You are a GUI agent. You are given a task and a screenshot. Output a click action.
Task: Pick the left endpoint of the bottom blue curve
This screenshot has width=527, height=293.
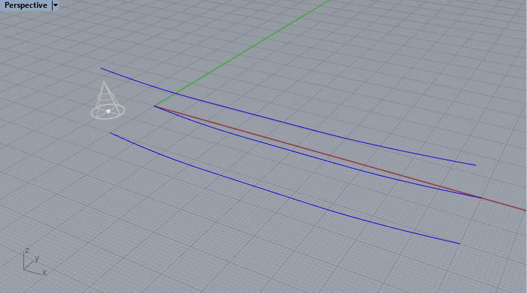(x=110, y=133)
